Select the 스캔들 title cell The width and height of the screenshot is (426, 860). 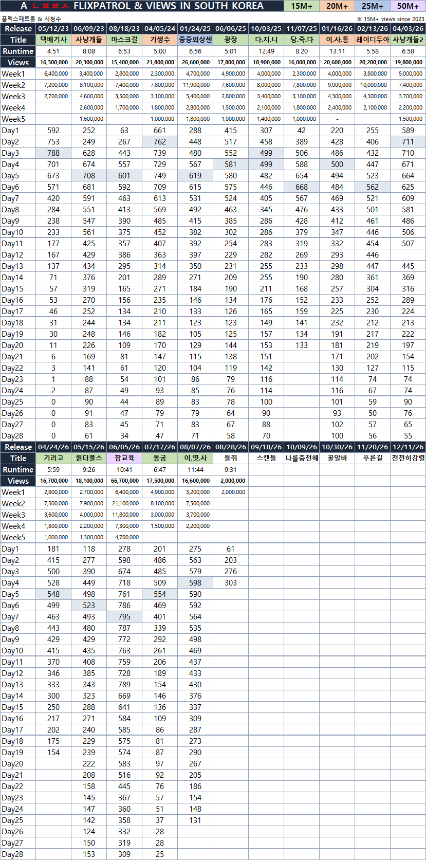point(266,458)
